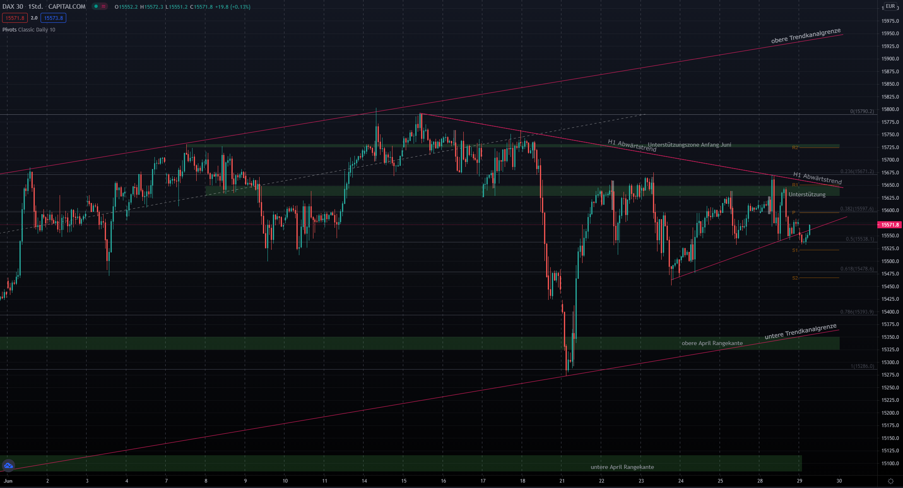Image resolution: width=903 pixels, height=488 pixels.
Task: Click the S1 pivot level label
Action: coord(795,250)
